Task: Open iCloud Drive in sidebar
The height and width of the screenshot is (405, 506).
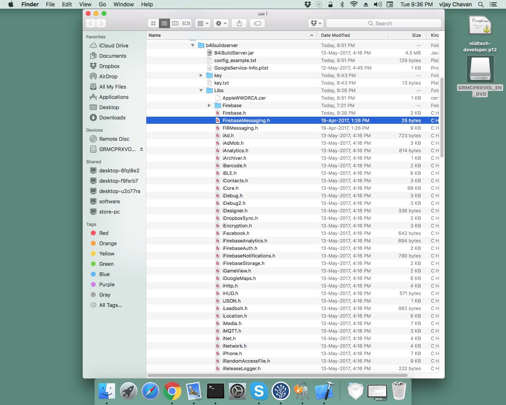Action: pyautogui.click(x=114, y=45)
